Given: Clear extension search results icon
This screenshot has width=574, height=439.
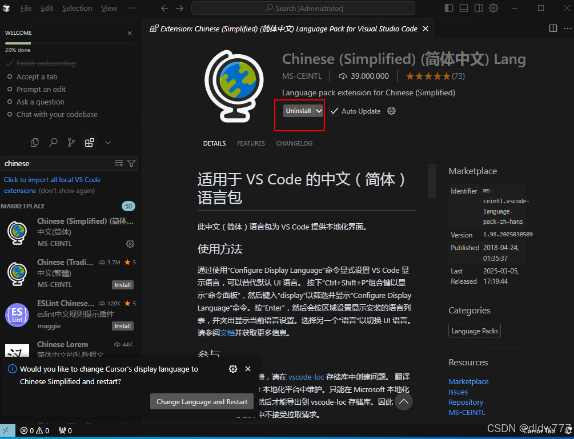Looking at the screenshot, I should (x=119, y=163).
